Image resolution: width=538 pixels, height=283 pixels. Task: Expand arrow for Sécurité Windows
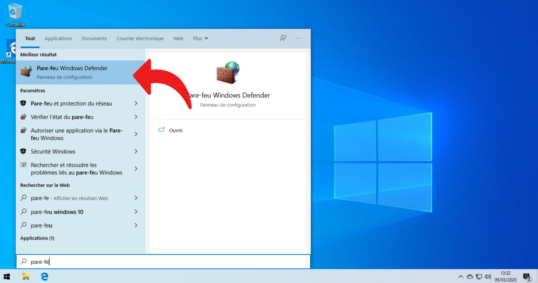[136, 152]
